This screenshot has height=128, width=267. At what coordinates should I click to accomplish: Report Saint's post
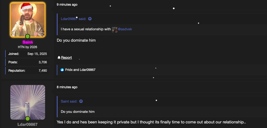click(66, 58)
